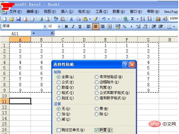The width and height of the screenshot is (179, 134).
Task: Open the font name dropdown arrow
Action: point(45,26)
